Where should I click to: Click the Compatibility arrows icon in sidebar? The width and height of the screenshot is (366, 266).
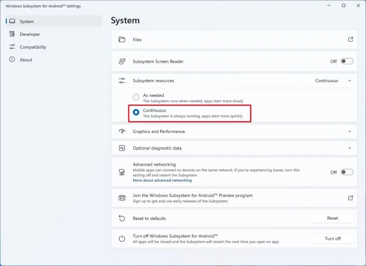pyautogui.click(x=12, y=47)
